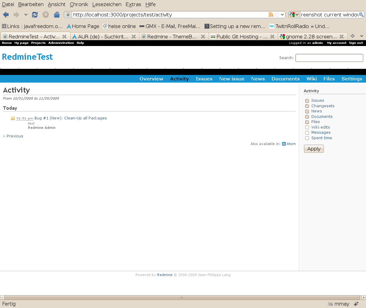Click the status bar icon left of mmay

[x=330, y=304]
